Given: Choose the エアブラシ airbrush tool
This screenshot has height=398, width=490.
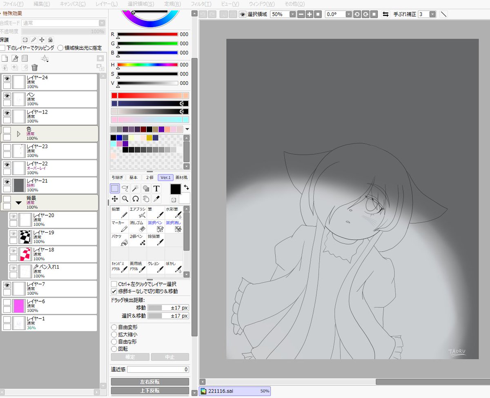Looking at the screenshot, I should (138, 212).
